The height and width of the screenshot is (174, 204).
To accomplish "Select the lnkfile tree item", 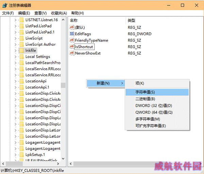I will pos(31,51).
